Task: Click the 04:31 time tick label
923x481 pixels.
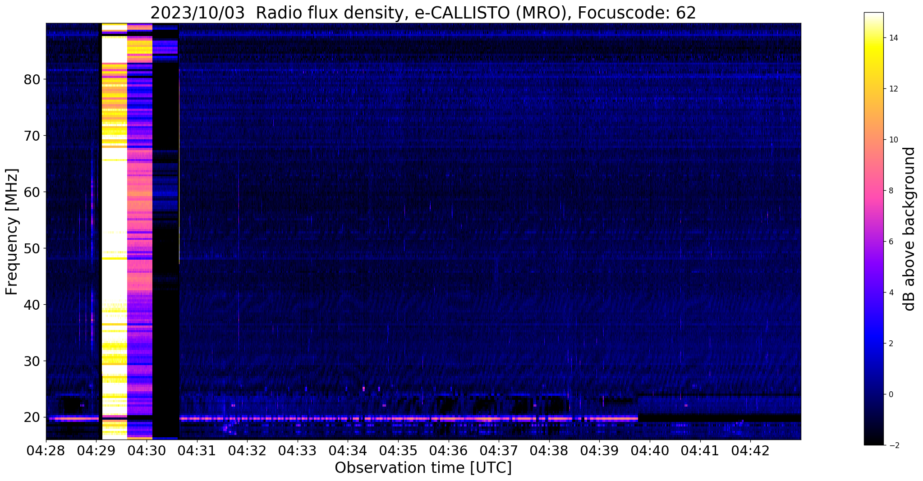Action: (197, 451)
